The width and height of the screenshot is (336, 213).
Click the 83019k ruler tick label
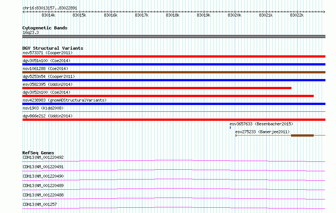click(203, 15)
